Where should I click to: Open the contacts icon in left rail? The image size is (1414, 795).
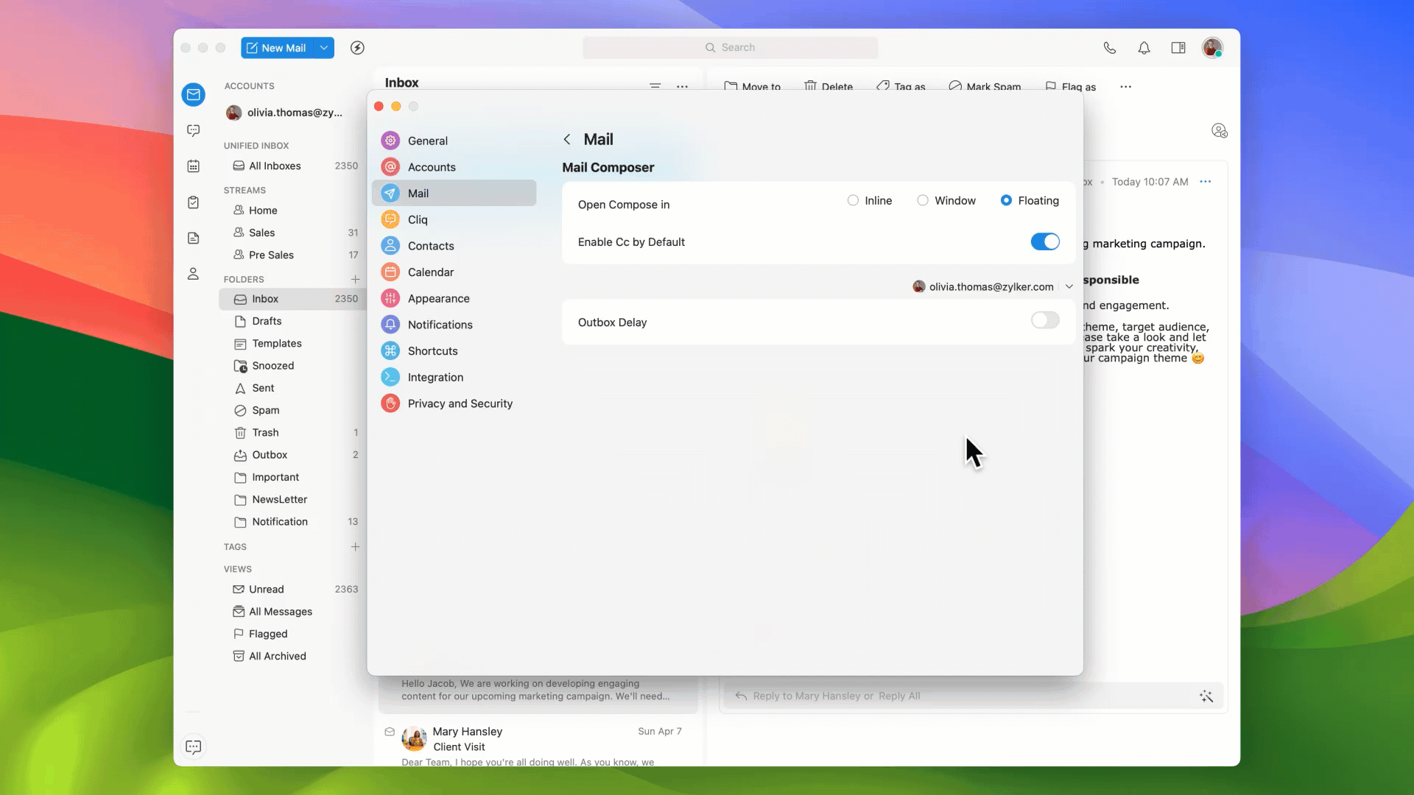point(193,274)
